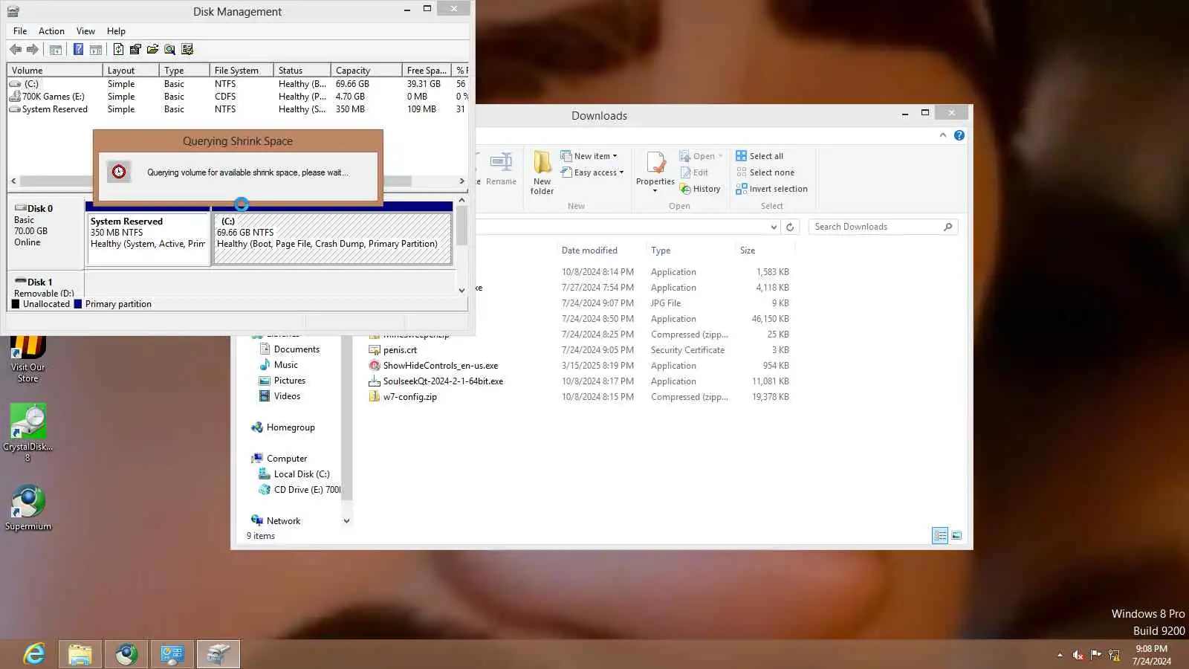This screenshot has width=1189, height=669.
Task: Open the View menu in Disk Management
Action: pyautogui.click(x=85, y=31)
